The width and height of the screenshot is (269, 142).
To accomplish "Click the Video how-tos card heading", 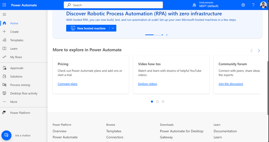I will 149,64.
